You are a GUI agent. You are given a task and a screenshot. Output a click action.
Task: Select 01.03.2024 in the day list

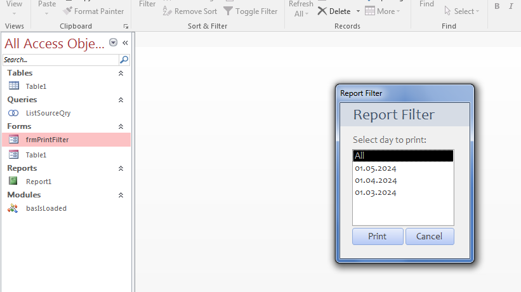click(x=403, y=193)
